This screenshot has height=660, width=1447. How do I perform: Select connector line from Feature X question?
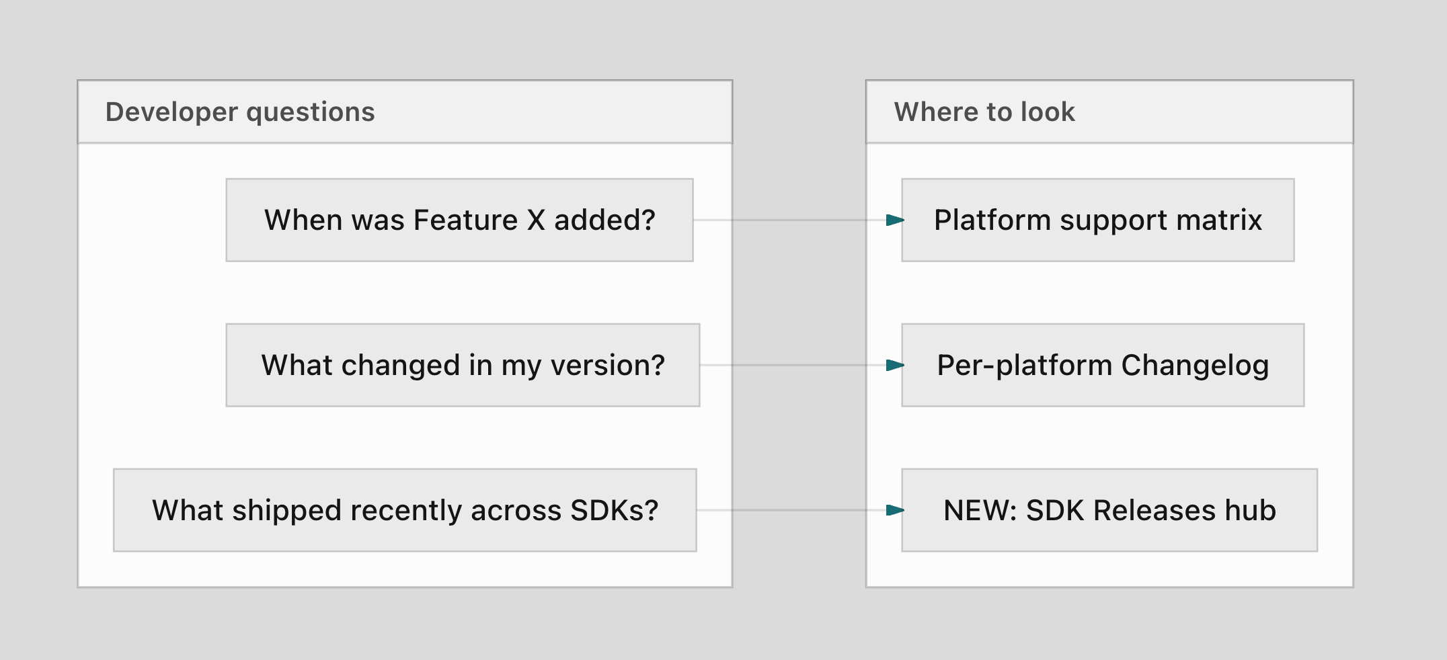790,220
